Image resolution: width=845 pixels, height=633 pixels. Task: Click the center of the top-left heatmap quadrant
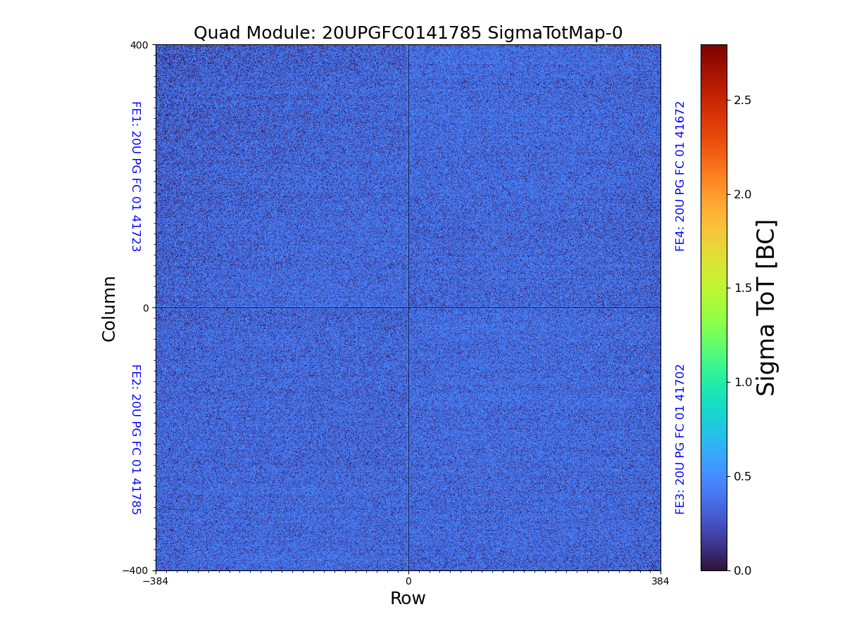click(282, 176)
